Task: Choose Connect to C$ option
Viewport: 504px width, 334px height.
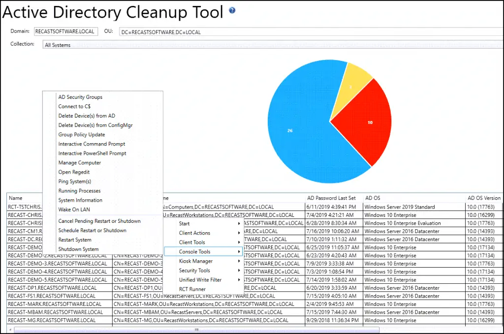Action: pos(74,106)
